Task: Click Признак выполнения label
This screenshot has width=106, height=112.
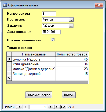Action: pyautogui.click(x=24, y=40)
